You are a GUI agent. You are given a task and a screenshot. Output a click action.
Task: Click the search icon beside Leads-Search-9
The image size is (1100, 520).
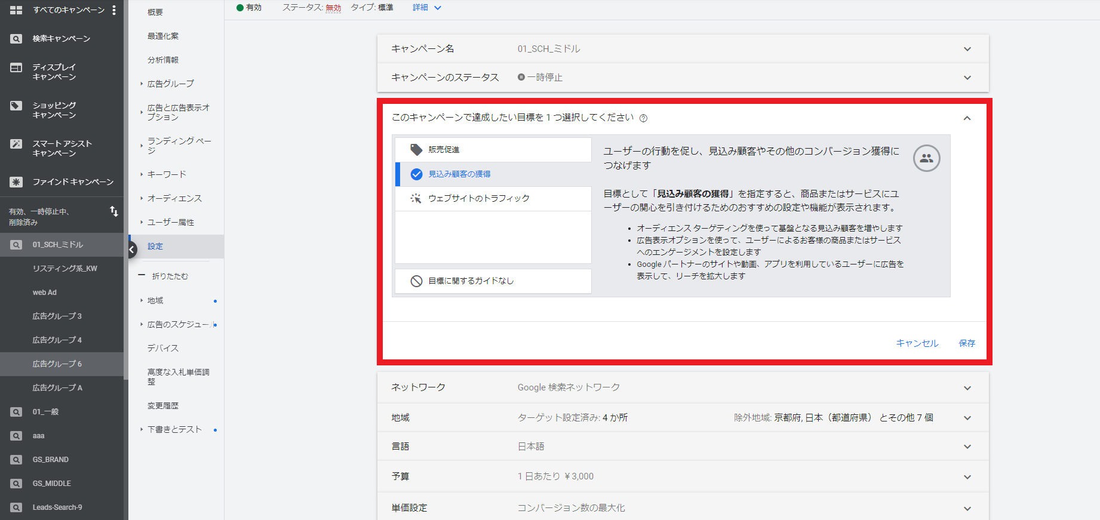[x=16, y=507]
